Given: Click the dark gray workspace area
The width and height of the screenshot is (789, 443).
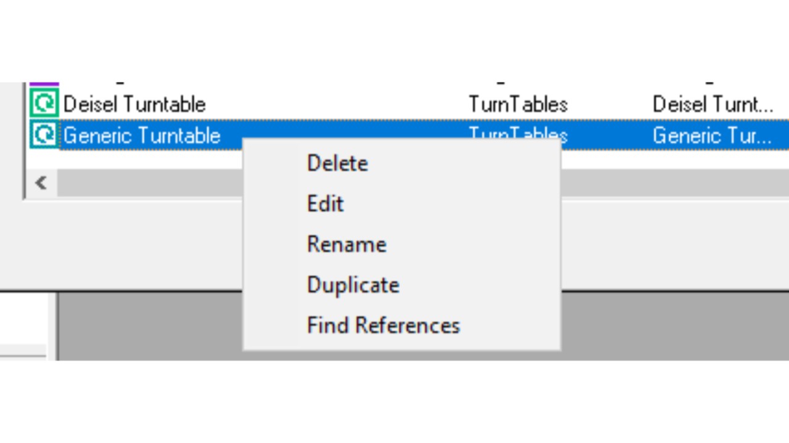Looking at the screenshot, I should pyautogui.click(x=675, y=326).
